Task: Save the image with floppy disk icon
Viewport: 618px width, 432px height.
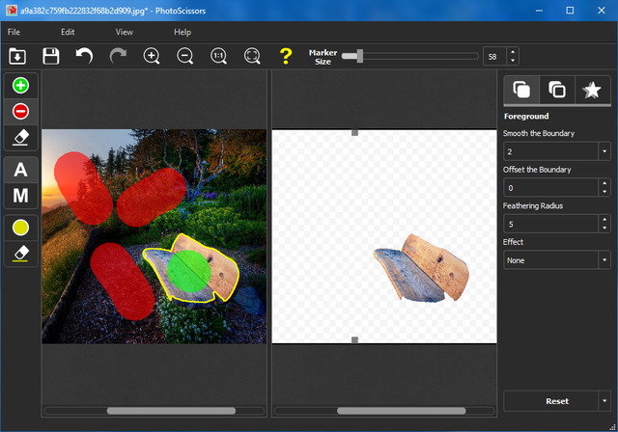Action: (x=50, y=57)
